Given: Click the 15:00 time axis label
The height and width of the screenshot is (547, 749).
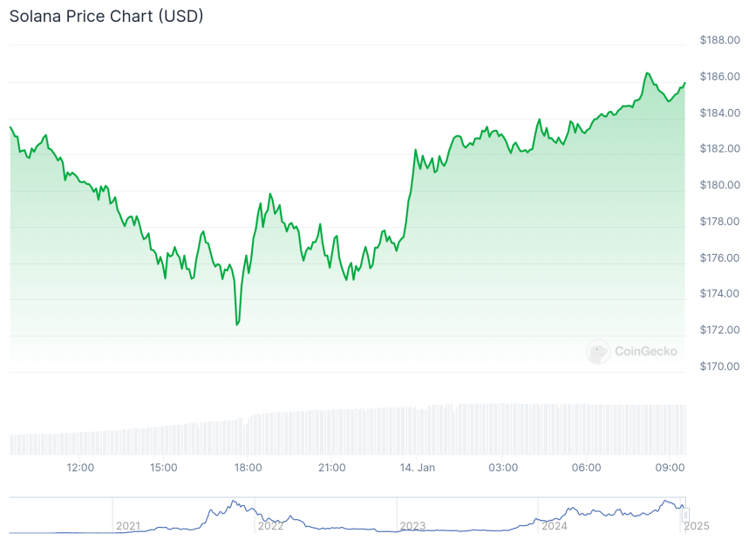Looking at the screenshot, I should [164, 468].
